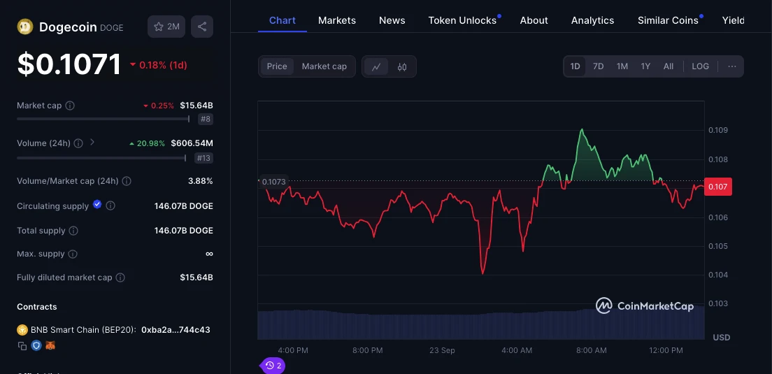Open the Yield tab
The image size is (772, 374).
point(733,20)
